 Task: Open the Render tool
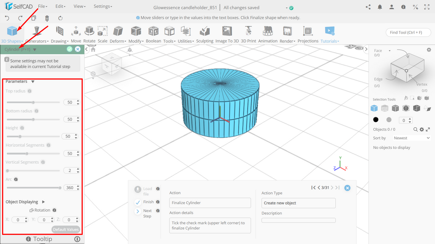tap(288, 34)
